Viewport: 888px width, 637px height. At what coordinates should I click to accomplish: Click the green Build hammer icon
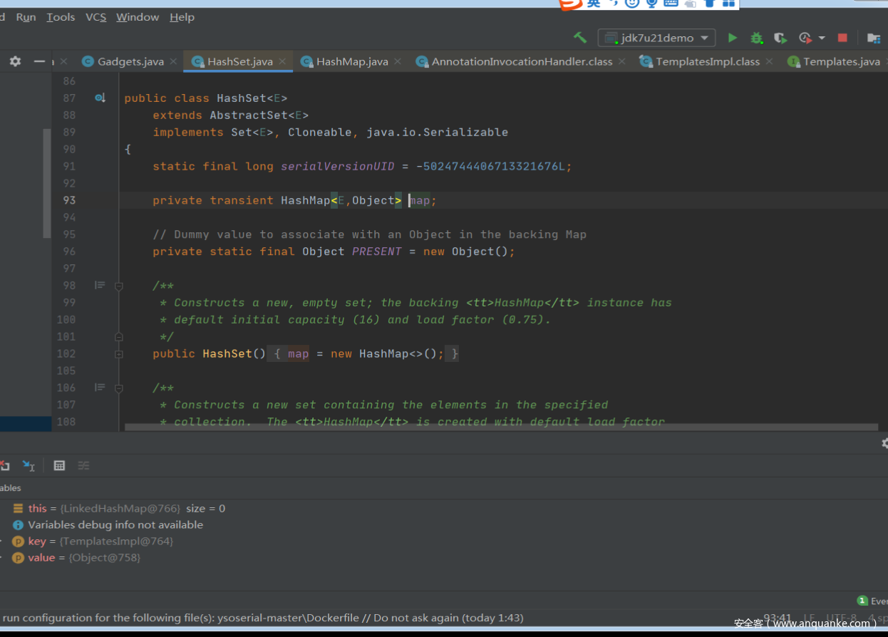click(x=580, y=38)
